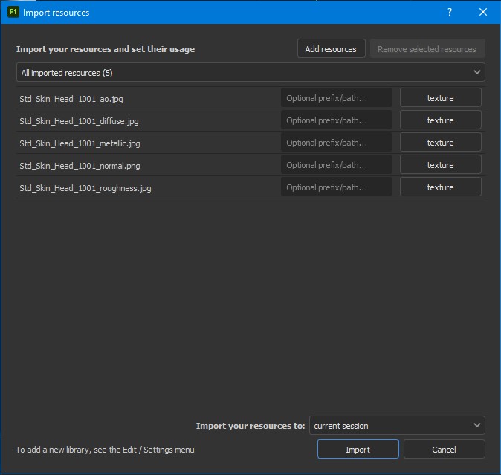Change texture usage for roughness.jpg
This screenshot has height=475, width=501.
click(440, 187)
